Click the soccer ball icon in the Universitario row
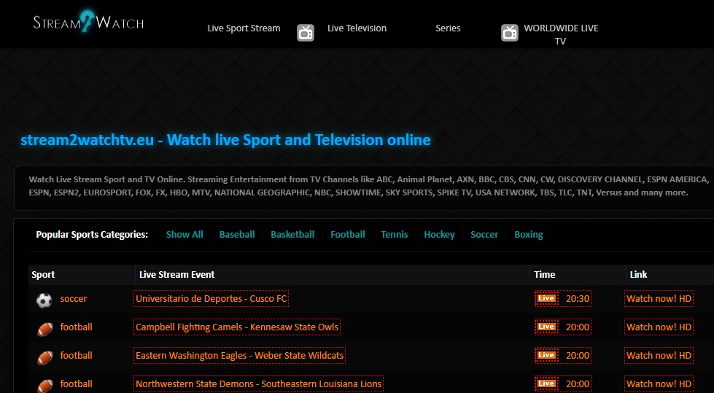Viewport: 714px width, 393px height. coord(44,300)
